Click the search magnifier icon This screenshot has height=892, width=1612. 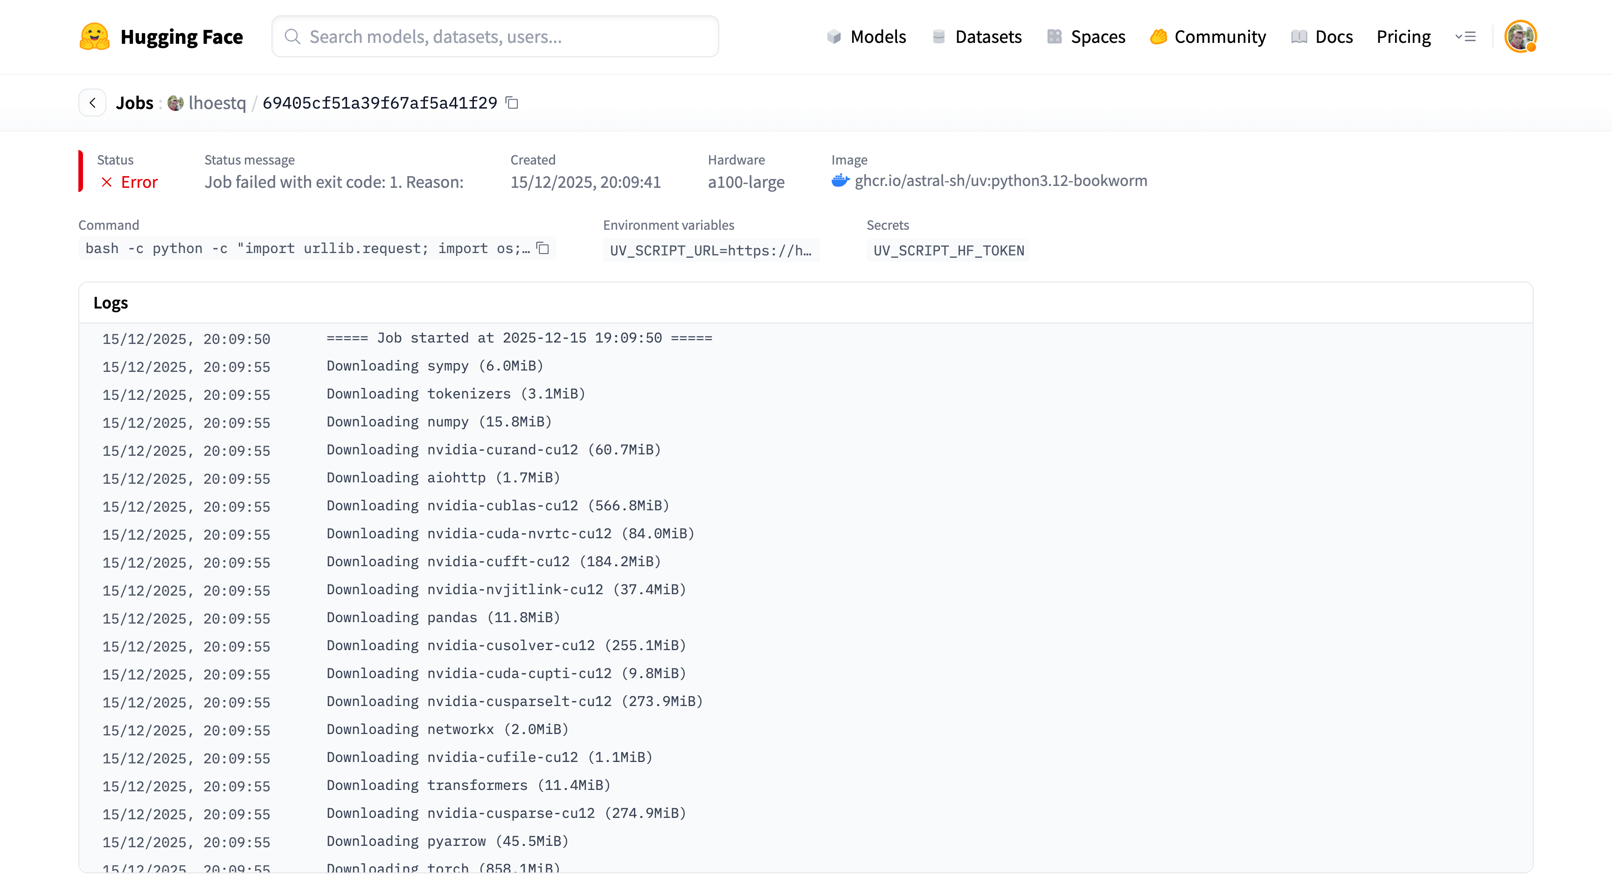(292, 36)
